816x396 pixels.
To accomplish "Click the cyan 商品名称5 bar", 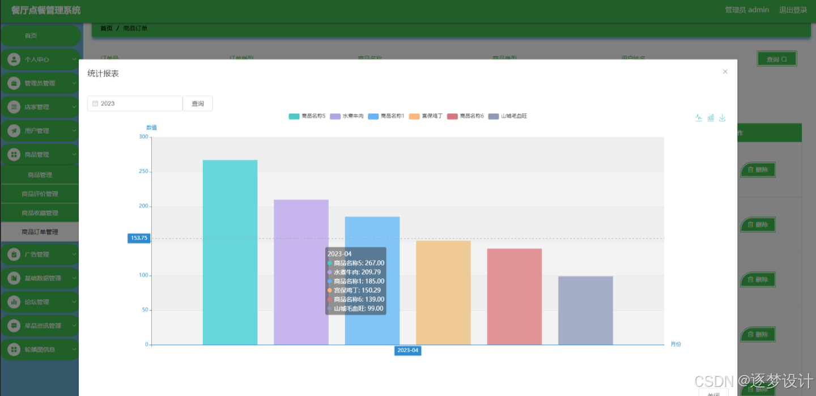I will pos(230,252).
